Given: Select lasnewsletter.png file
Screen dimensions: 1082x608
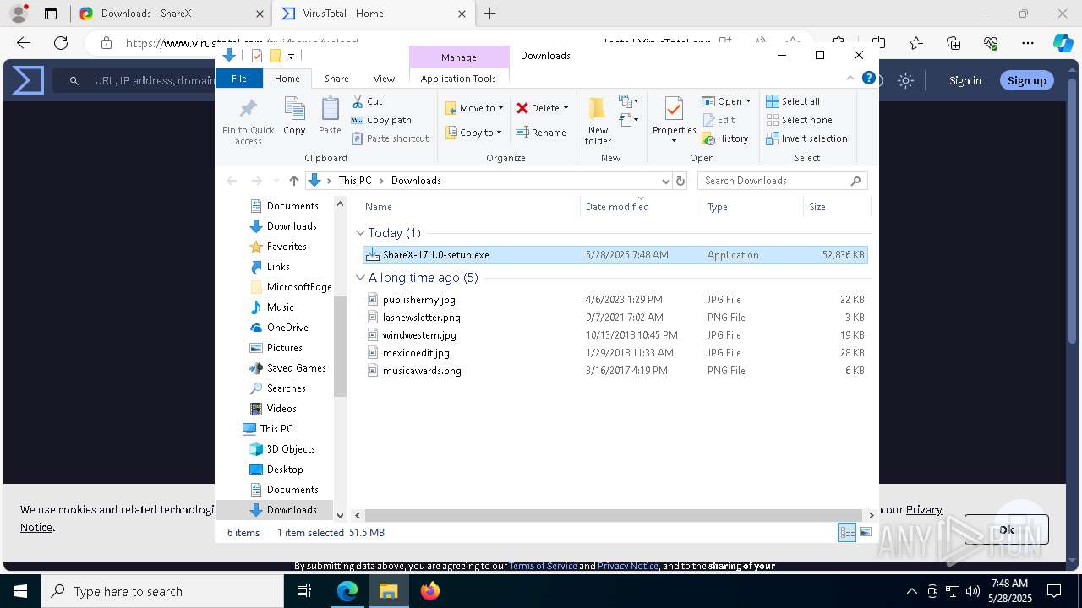Looking at the screenshot, I should (x=615, y=318).
